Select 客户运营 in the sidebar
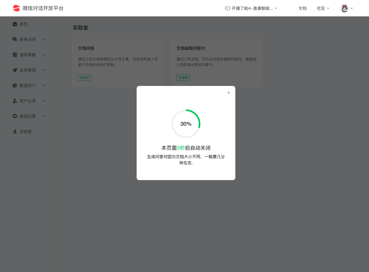 [x=28, y=101]
